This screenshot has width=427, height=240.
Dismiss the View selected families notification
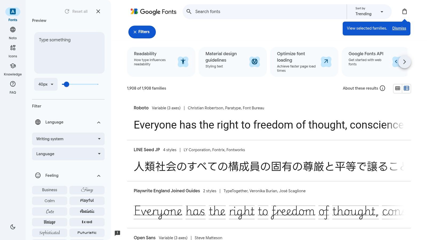(x=399, y=28)
